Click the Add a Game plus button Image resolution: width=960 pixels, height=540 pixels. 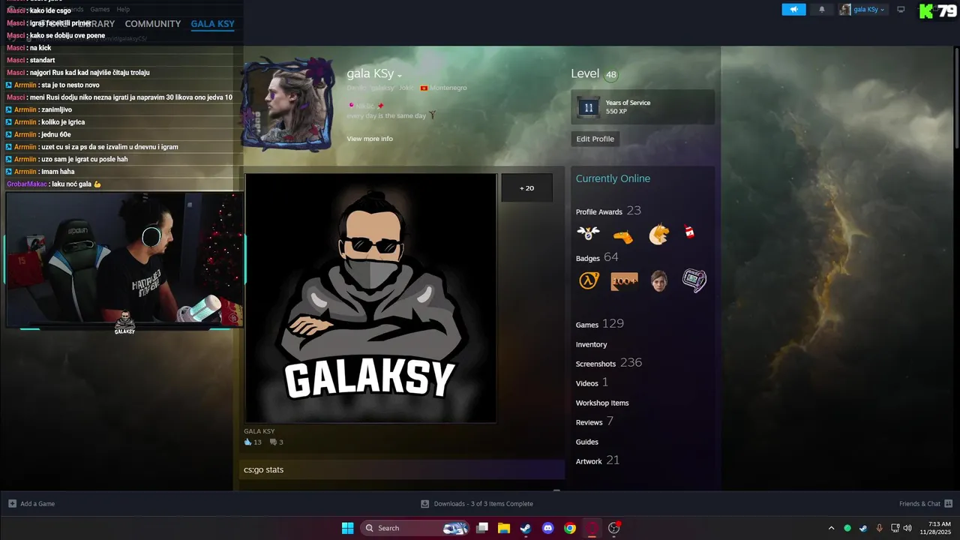coord(31,503)
